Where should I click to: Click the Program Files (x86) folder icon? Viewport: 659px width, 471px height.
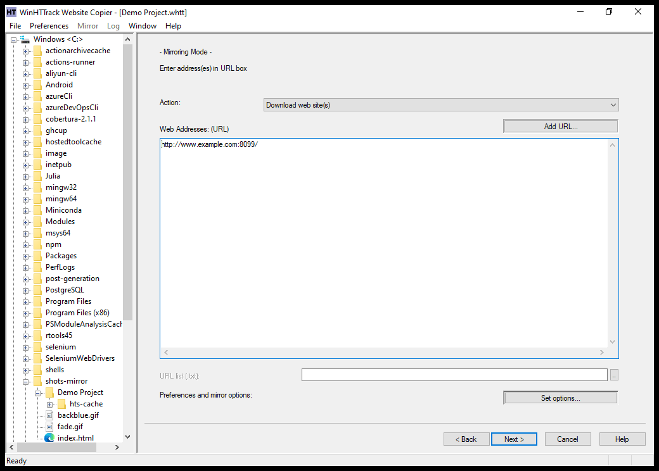point(38,313)
